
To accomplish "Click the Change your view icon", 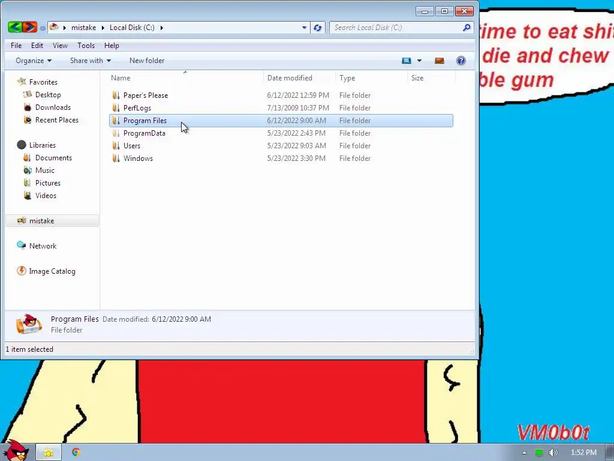I will (x=407, y=61).
